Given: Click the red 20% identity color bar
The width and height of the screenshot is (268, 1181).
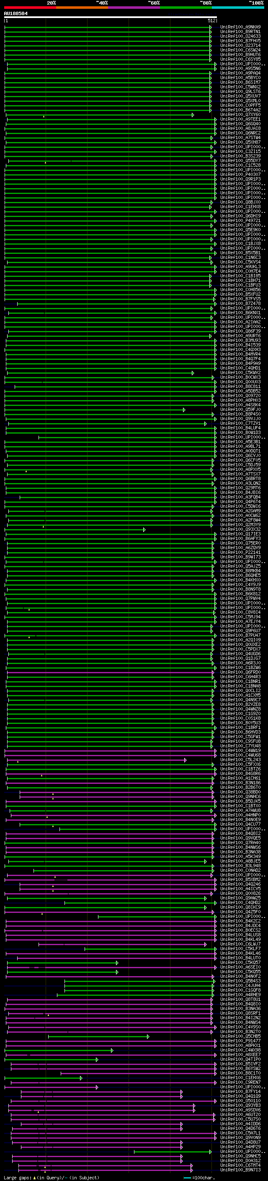Looking at the screenshot, I should (x=30, y=8).
